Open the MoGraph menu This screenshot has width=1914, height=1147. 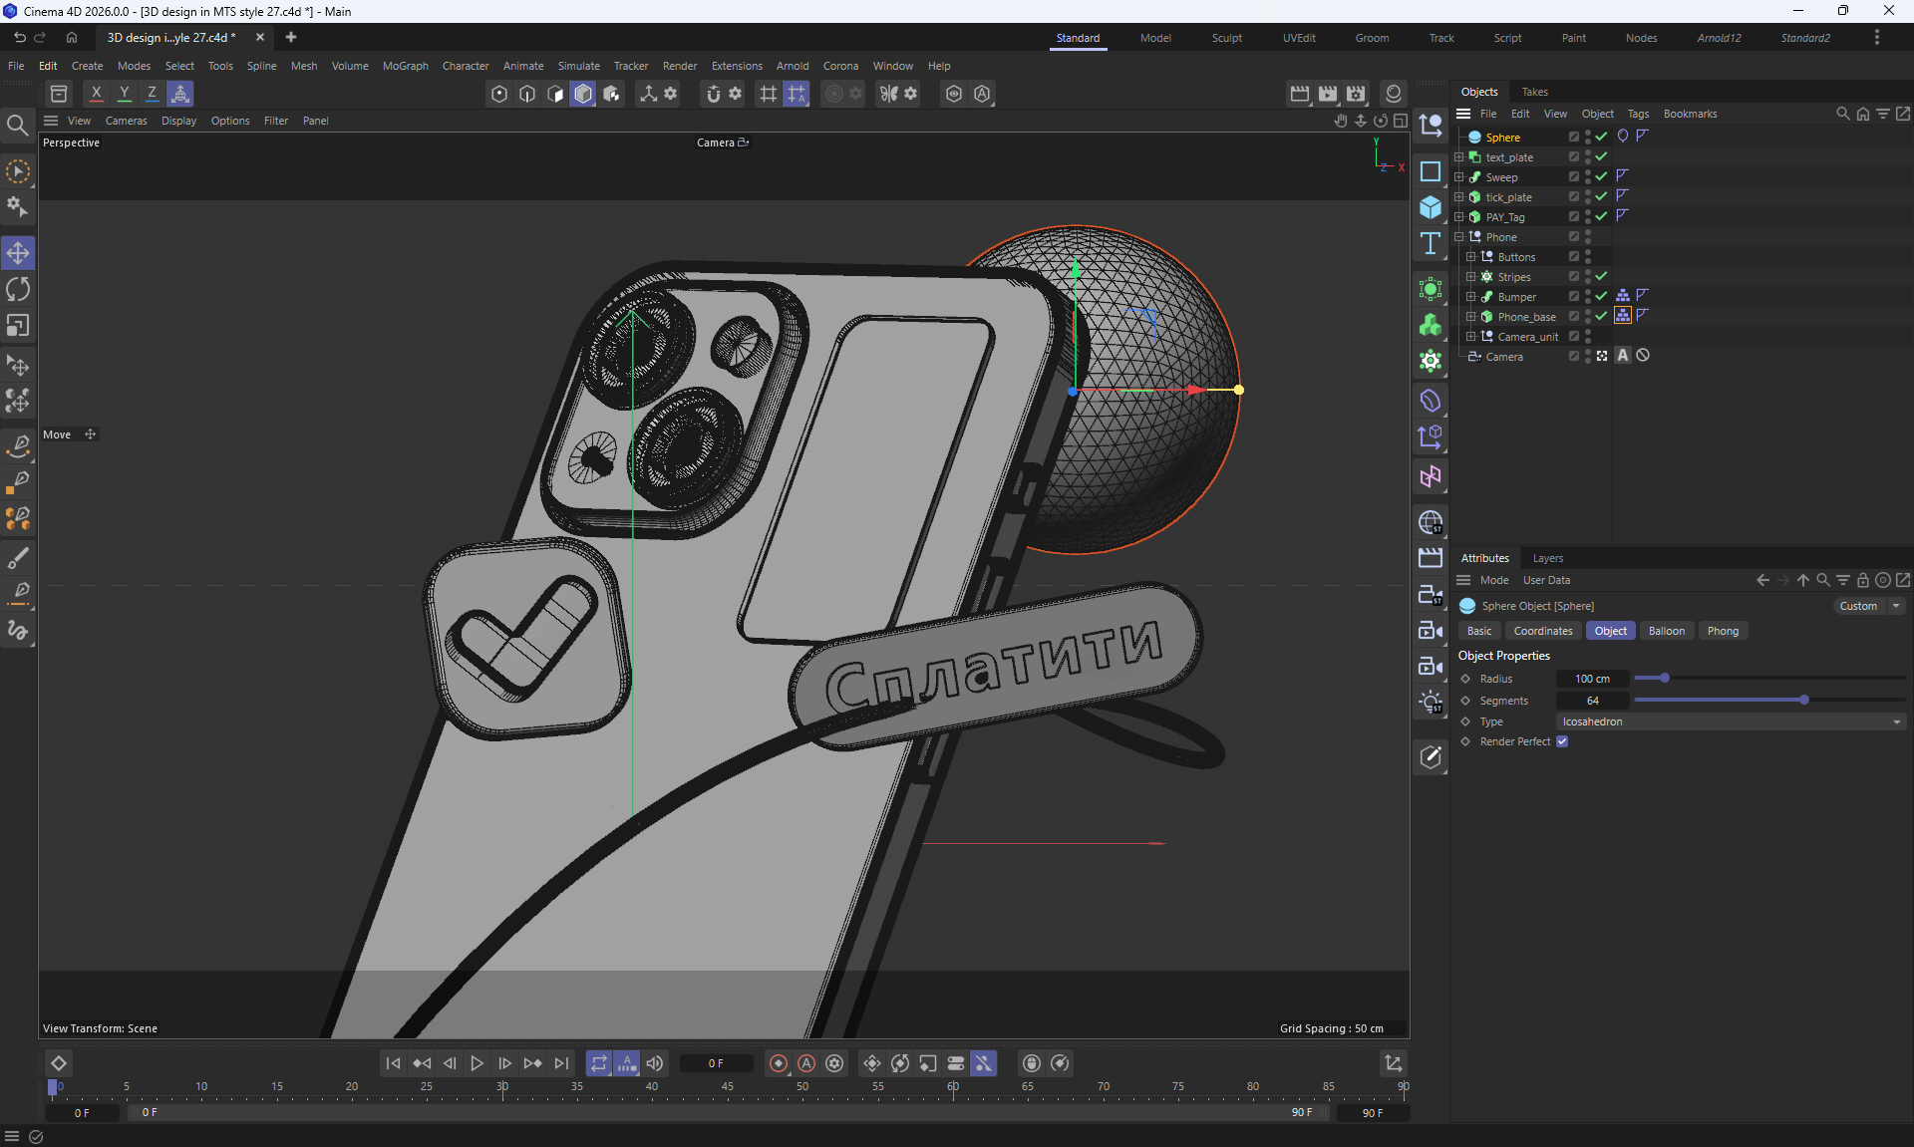click(x=405, y=66)
